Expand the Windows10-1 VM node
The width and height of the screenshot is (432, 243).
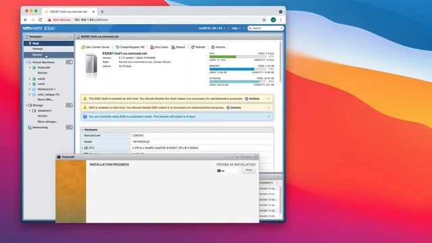(30, 89)
